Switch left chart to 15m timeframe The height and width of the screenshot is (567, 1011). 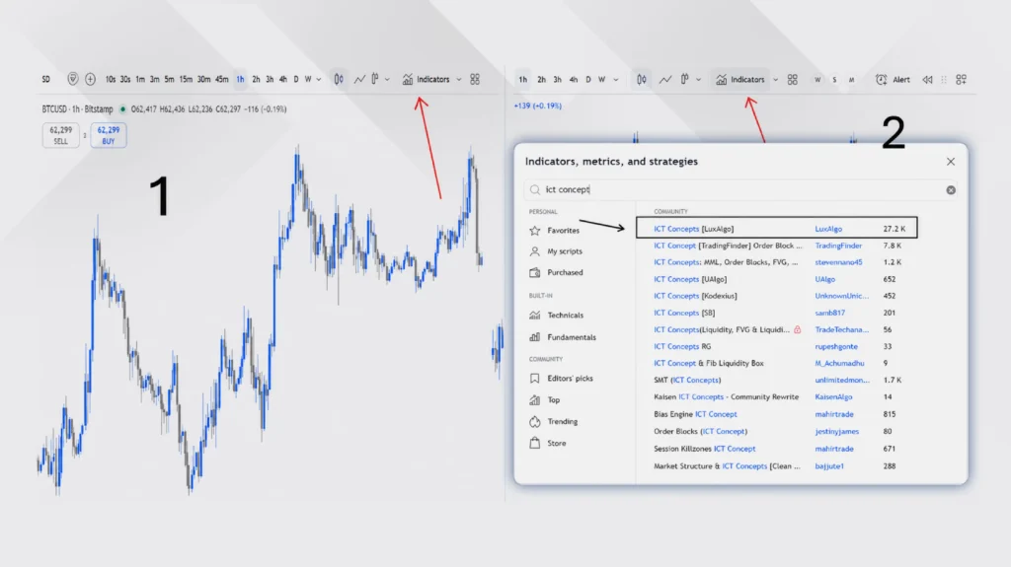pyautogui.click(x=186, y=79)
